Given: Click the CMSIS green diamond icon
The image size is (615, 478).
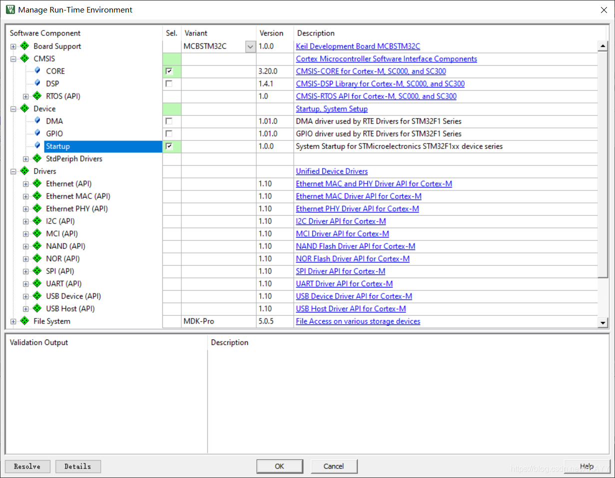Looking at the screenshot, I should coord(25,58).
